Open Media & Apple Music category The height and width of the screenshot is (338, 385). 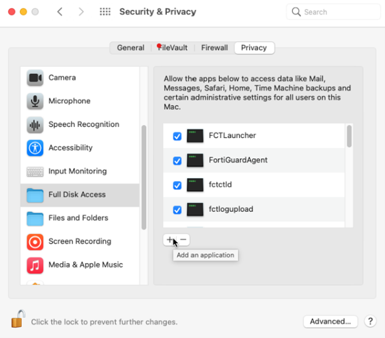point(85,265)
